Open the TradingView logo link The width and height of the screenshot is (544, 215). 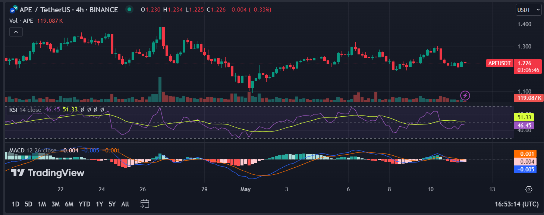click(x=47, y=173)
